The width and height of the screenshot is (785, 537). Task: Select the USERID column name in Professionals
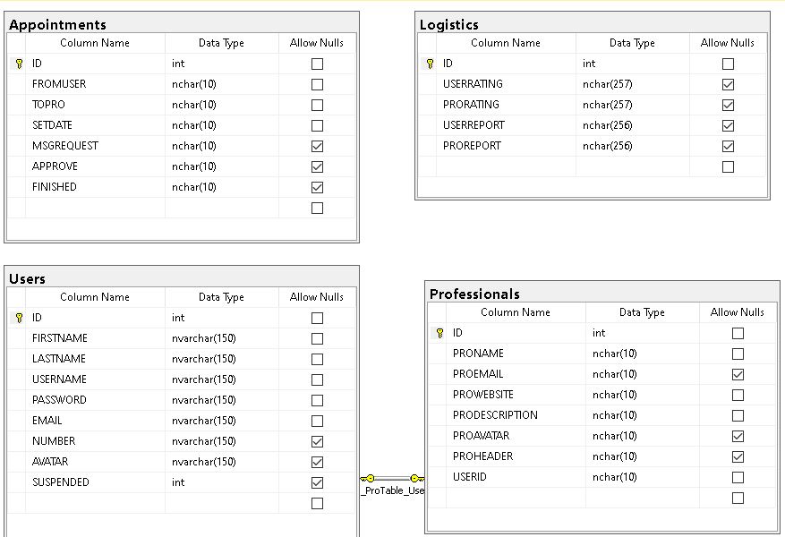[470, 477]
